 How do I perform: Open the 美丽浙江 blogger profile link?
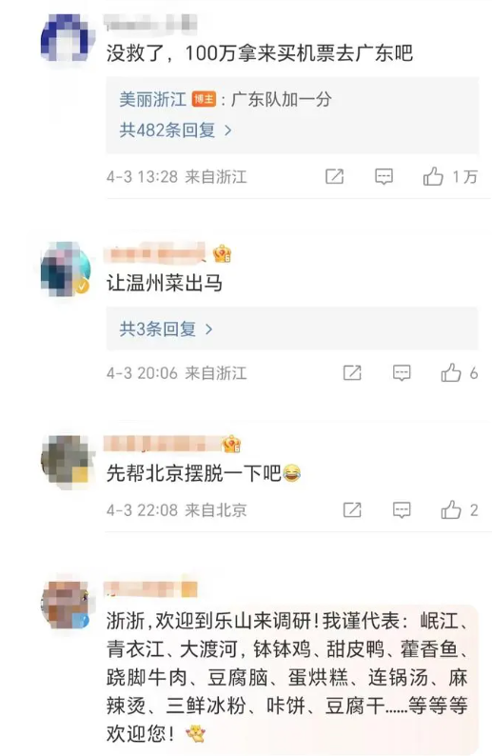pos(153,100)
